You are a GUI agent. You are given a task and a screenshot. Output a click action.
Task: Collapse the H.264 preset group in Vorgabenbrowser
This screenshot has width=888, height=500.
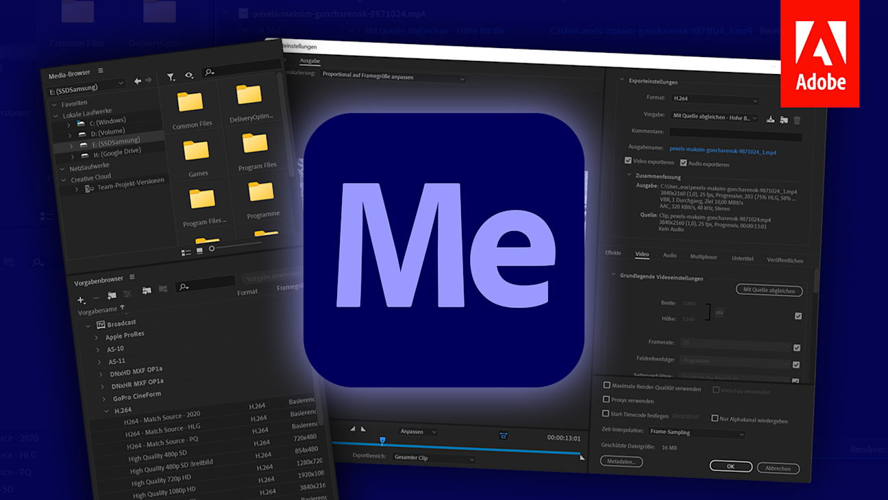click(107, 412)
